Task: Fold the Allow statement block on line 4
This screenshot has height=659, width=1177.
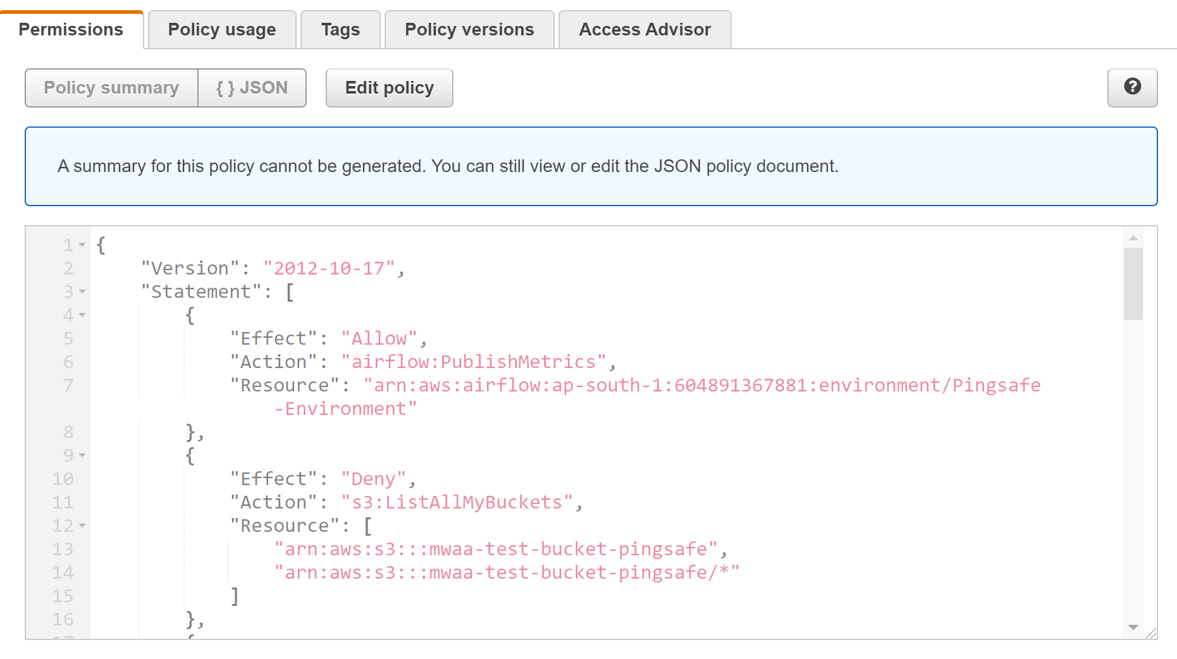Action: point(82,315)
